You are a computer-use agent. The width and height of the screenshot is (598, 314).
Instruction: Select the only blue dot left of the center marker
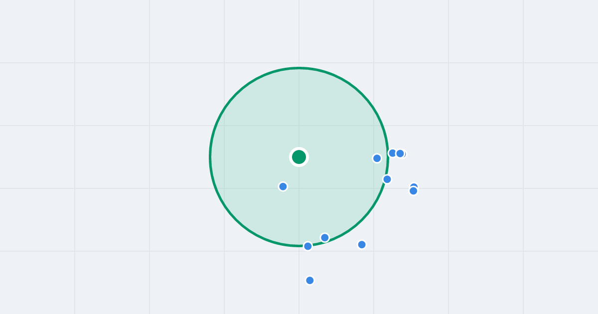283,186
